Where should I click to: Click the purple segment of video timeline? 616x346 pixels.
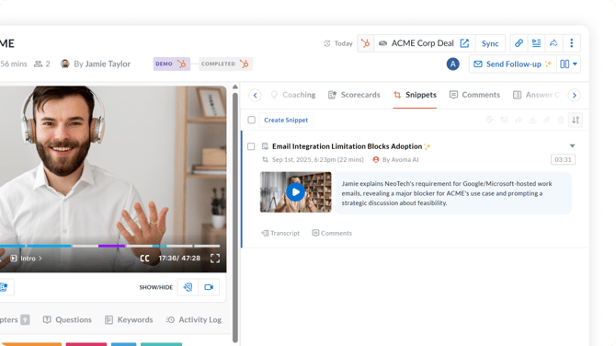tap(111, 246)
